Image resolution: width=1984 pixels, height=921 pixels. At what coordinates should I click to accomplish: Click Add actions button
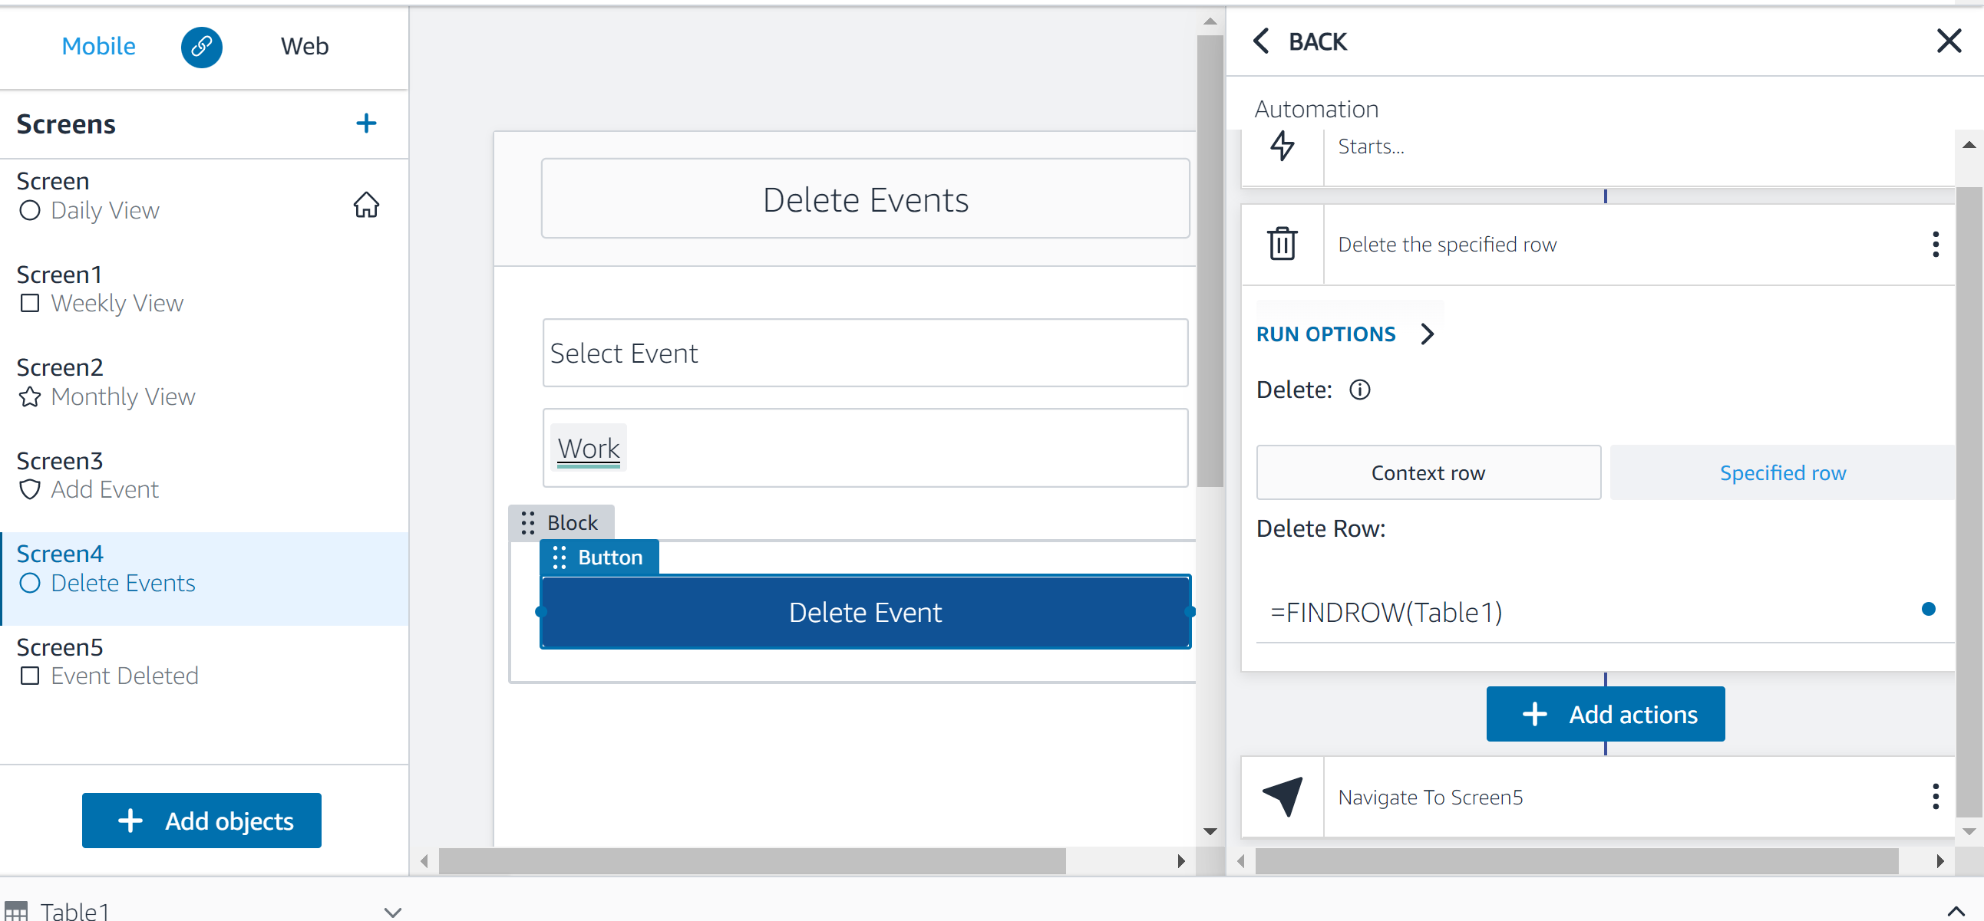(1604, 715)
